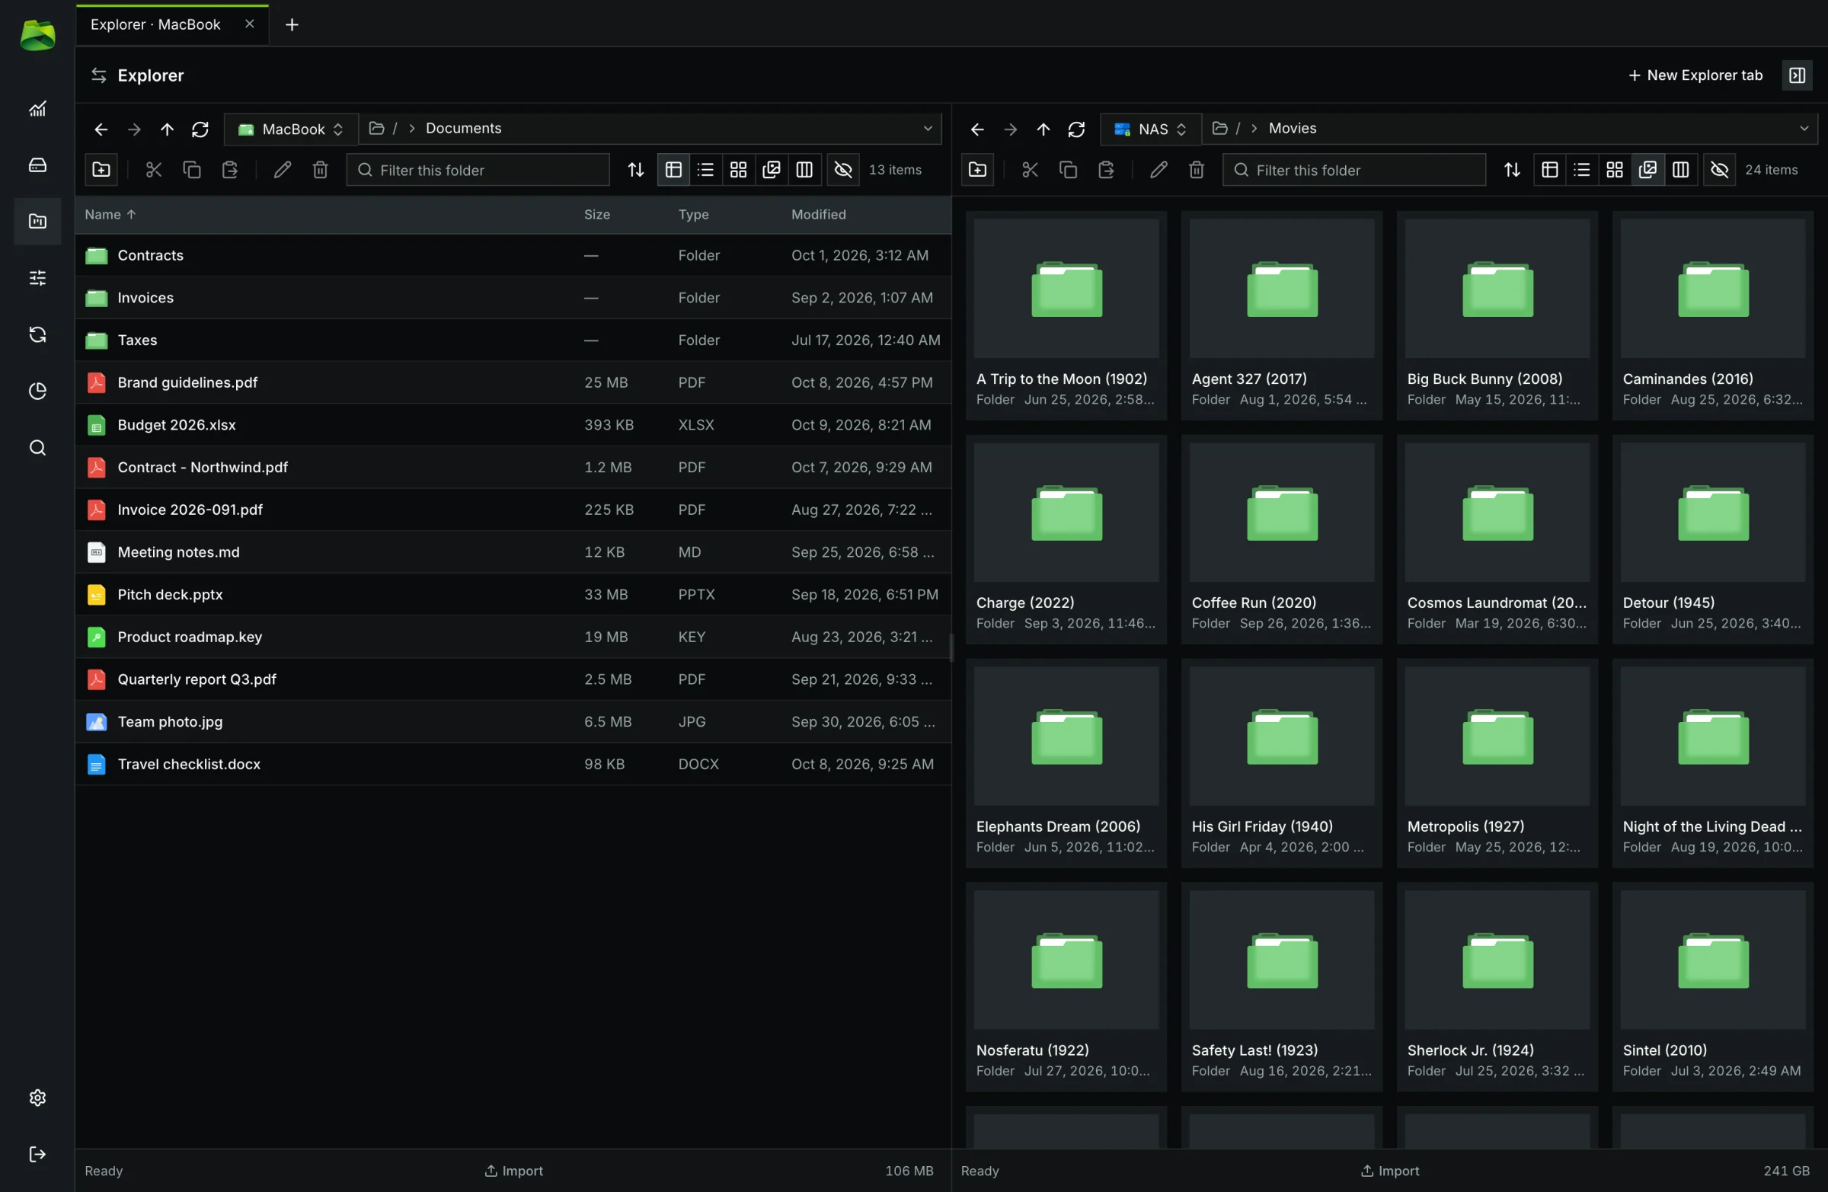Click paste icon in MacBook pane
Image resolution: width=1828 pixels, height=1192 pixels.
coord(230,170)
